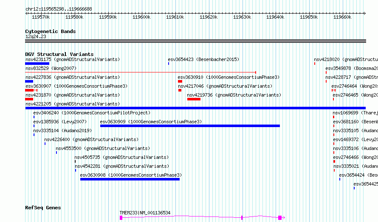Select nsv4228717 variant label
Image resolution: width=378 pixels, height=222 pixels.
coord(352,77)
